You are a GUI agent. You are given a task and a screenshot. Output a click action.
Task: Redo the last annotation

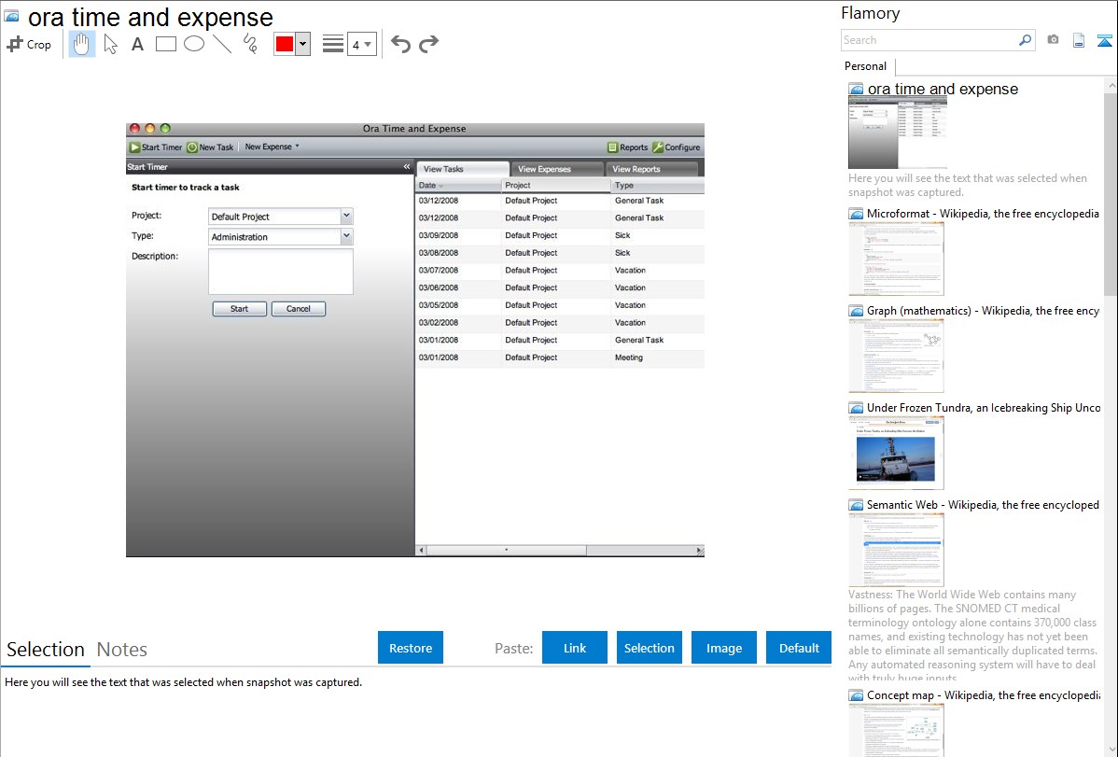tap(428, 44)
